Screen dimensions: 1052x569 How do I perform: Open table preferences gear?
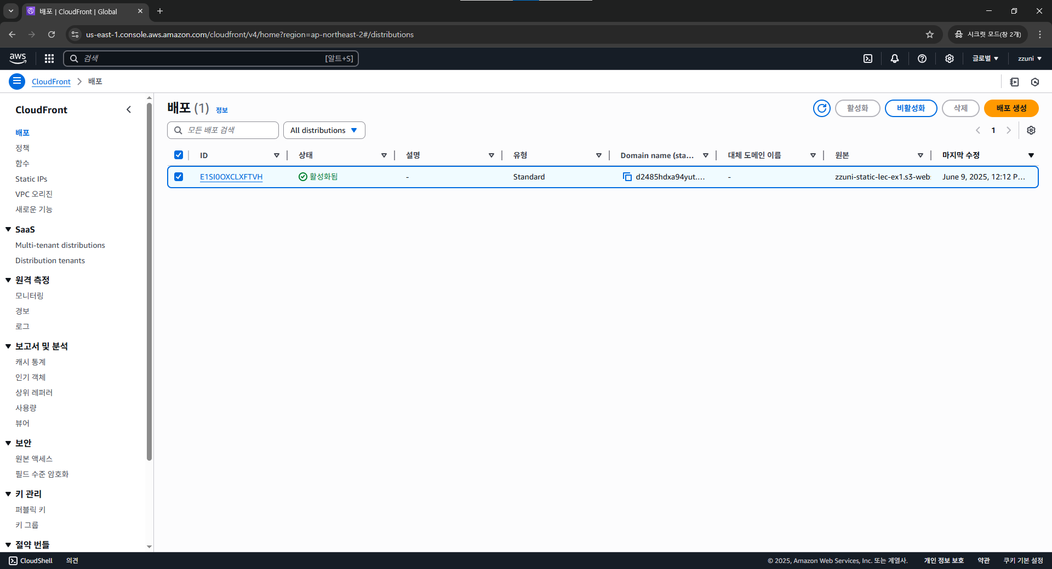click(x=1031, y=130)
